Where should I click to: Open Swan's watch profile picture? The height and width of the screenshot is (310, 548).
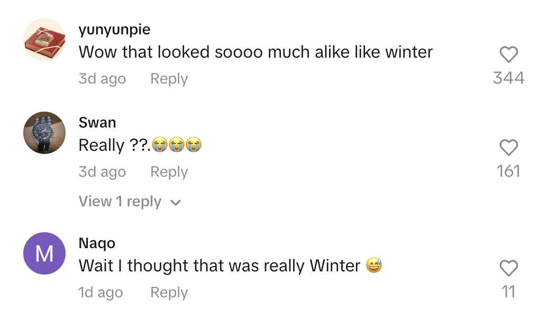click(x=45, y=133)
